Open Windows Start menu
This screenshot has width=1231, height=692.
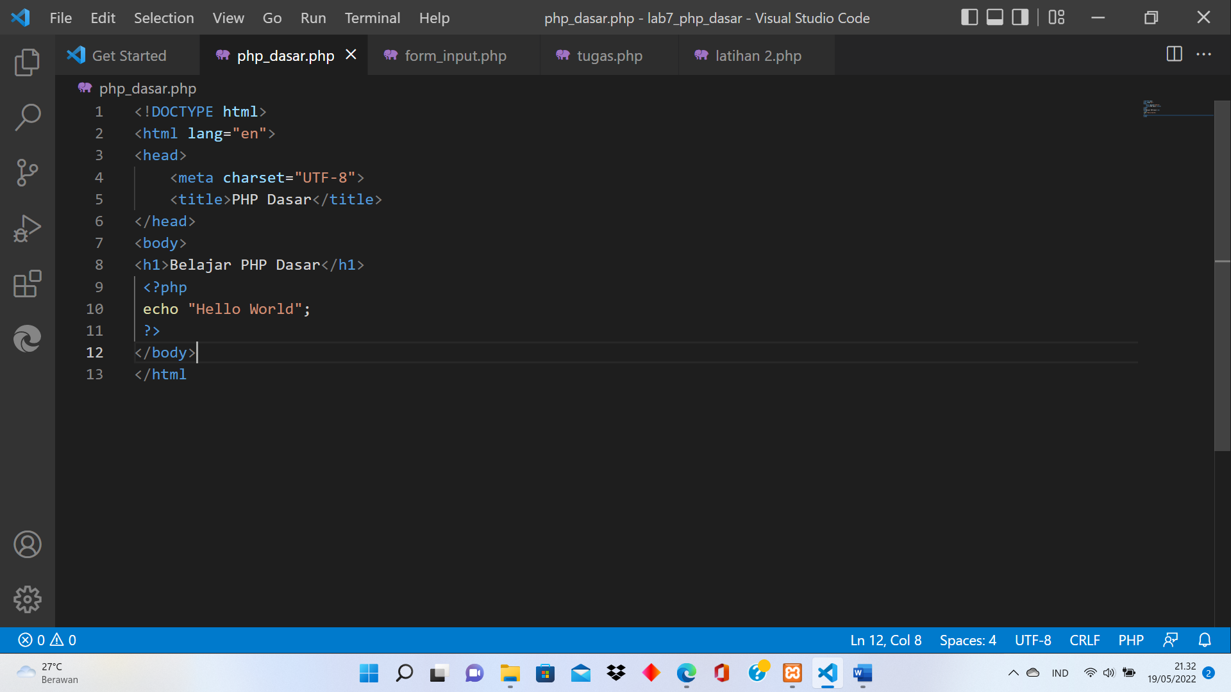(369, 673)
